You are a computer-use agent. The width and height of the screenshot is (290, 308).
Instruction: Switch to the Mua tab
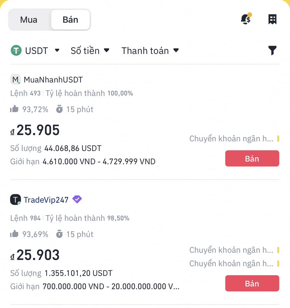[x=29, y=20]
